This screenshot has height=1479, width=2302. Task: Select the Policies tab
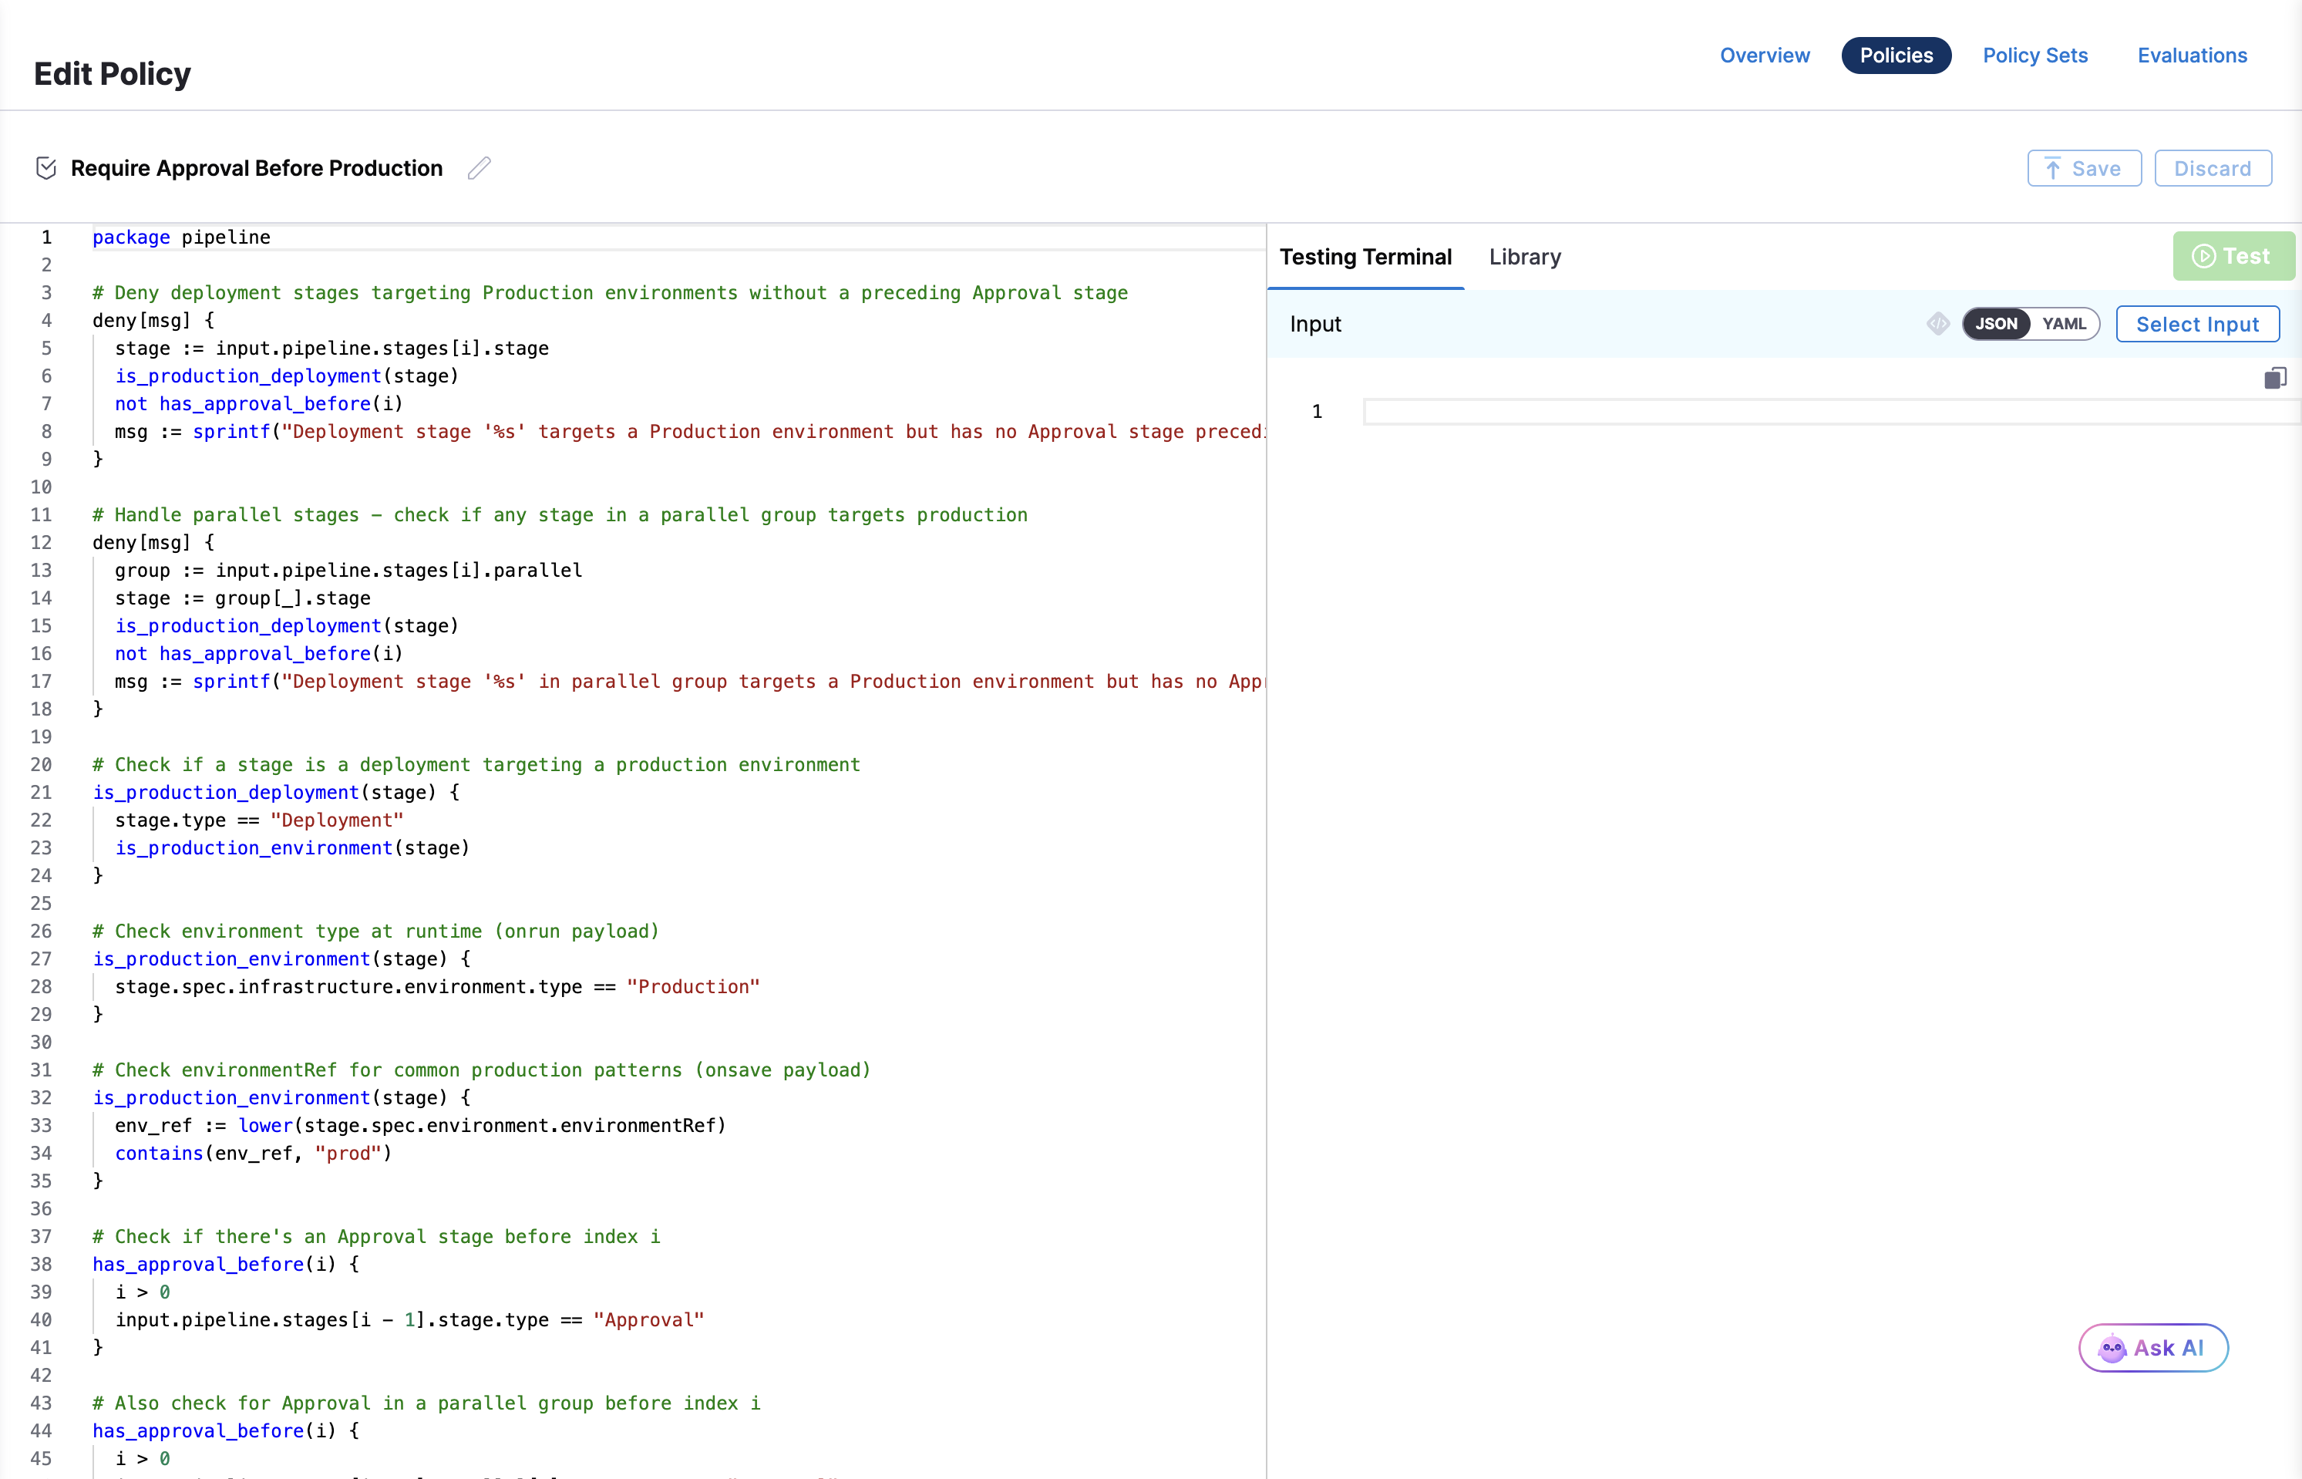pyautogui.click(x=1896, y=56)
